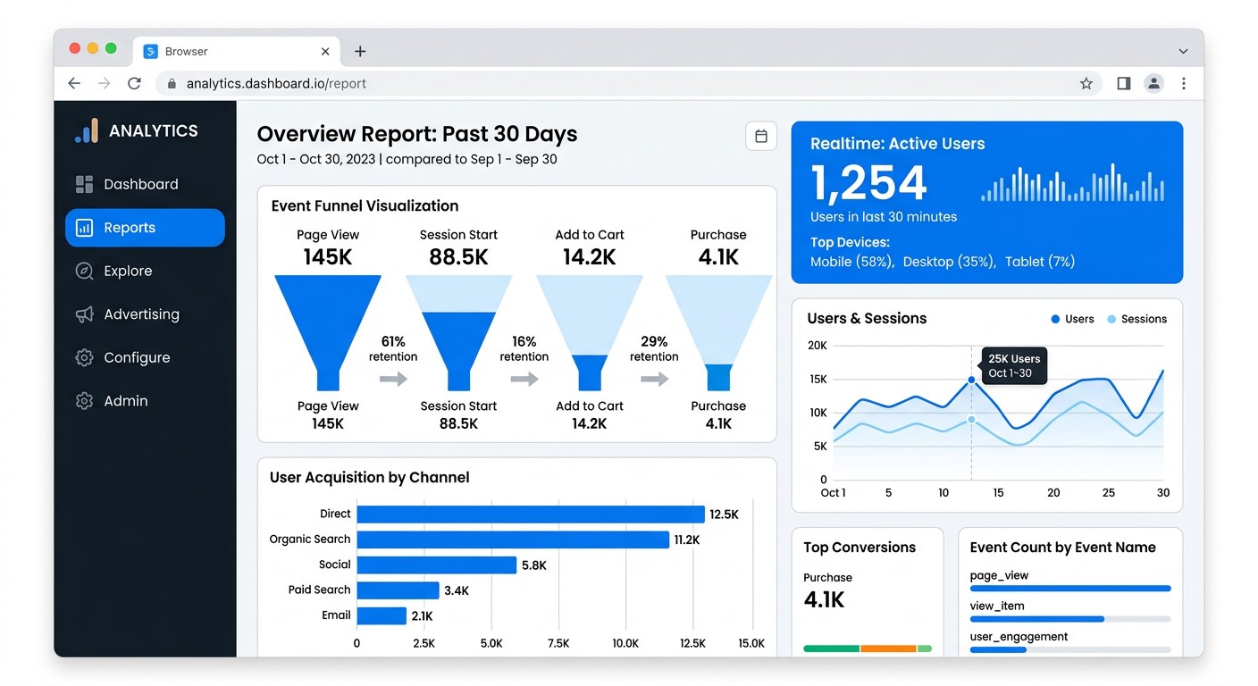Click the 29% retention label
Viewport: 1258px width, 686px height.
point(655,348)
